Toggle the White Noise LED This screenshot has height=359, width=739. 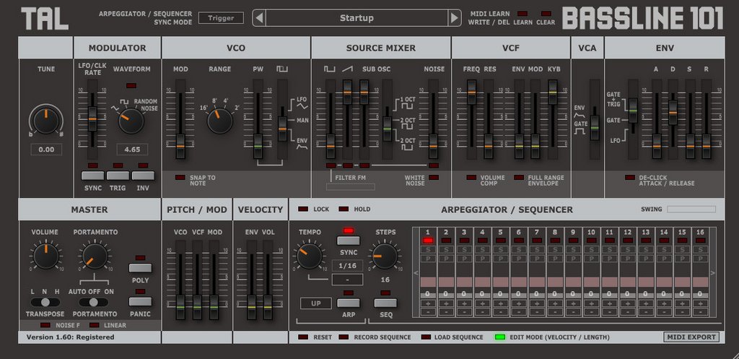[x=434, y=178]
